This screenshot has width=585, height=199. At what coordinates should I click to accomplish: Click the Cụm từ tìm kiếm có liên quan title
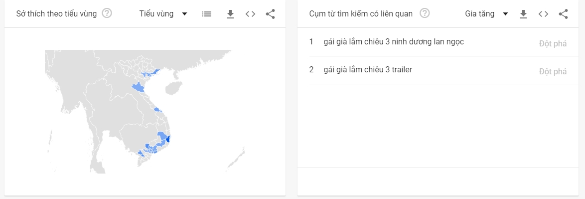click(361, 14)
